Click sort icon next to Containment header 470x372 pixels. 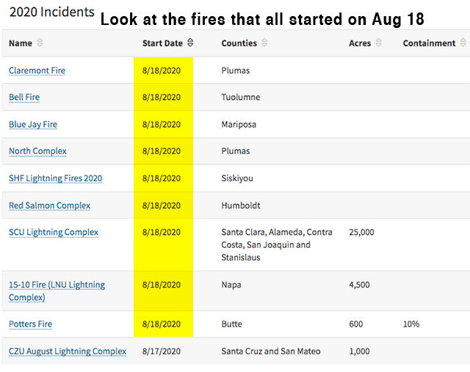pos(463,43)
